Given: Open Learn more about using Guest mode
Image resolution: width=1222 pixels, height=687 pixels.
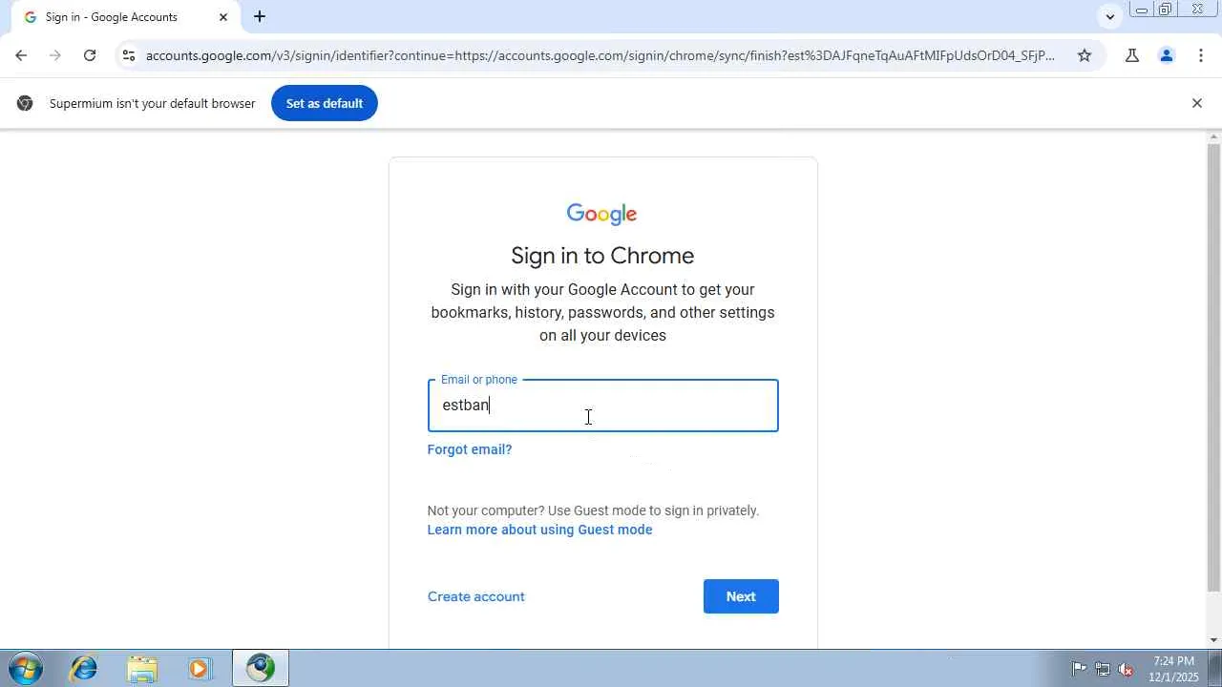Looking at the screenshot, I should [x=540, y=530].
